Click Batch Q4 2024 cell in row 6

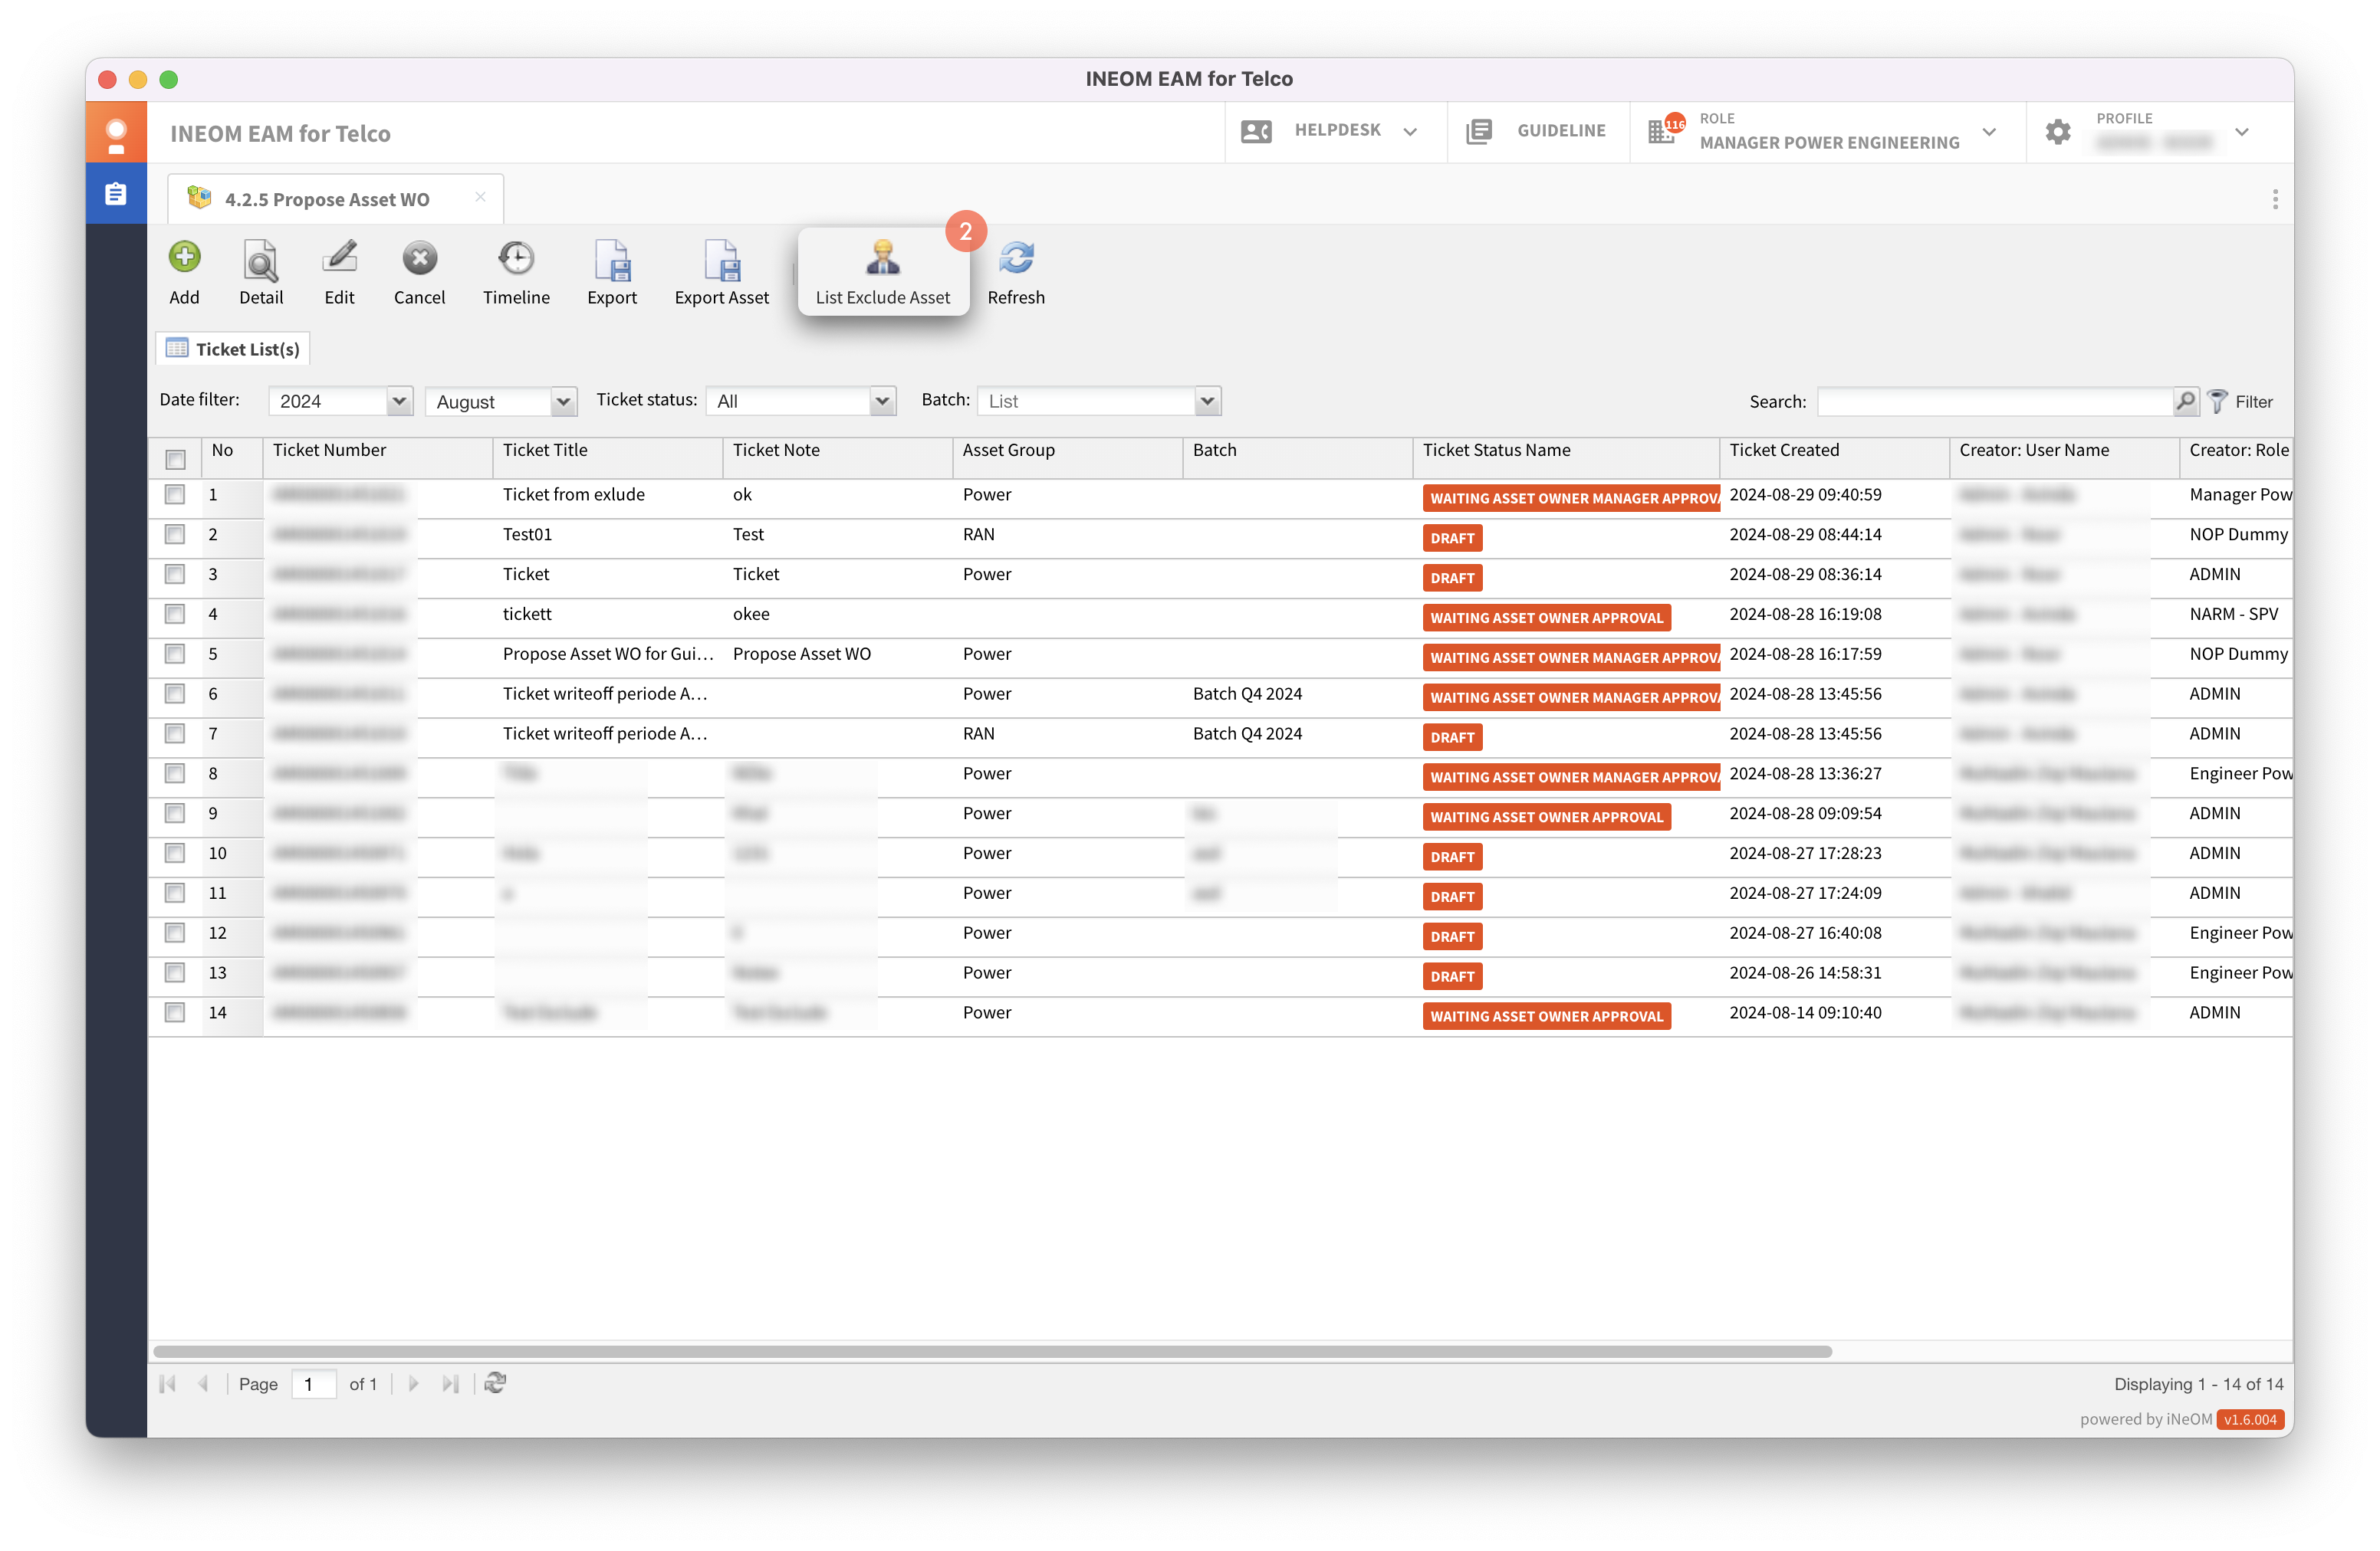tap(1247, 694)
